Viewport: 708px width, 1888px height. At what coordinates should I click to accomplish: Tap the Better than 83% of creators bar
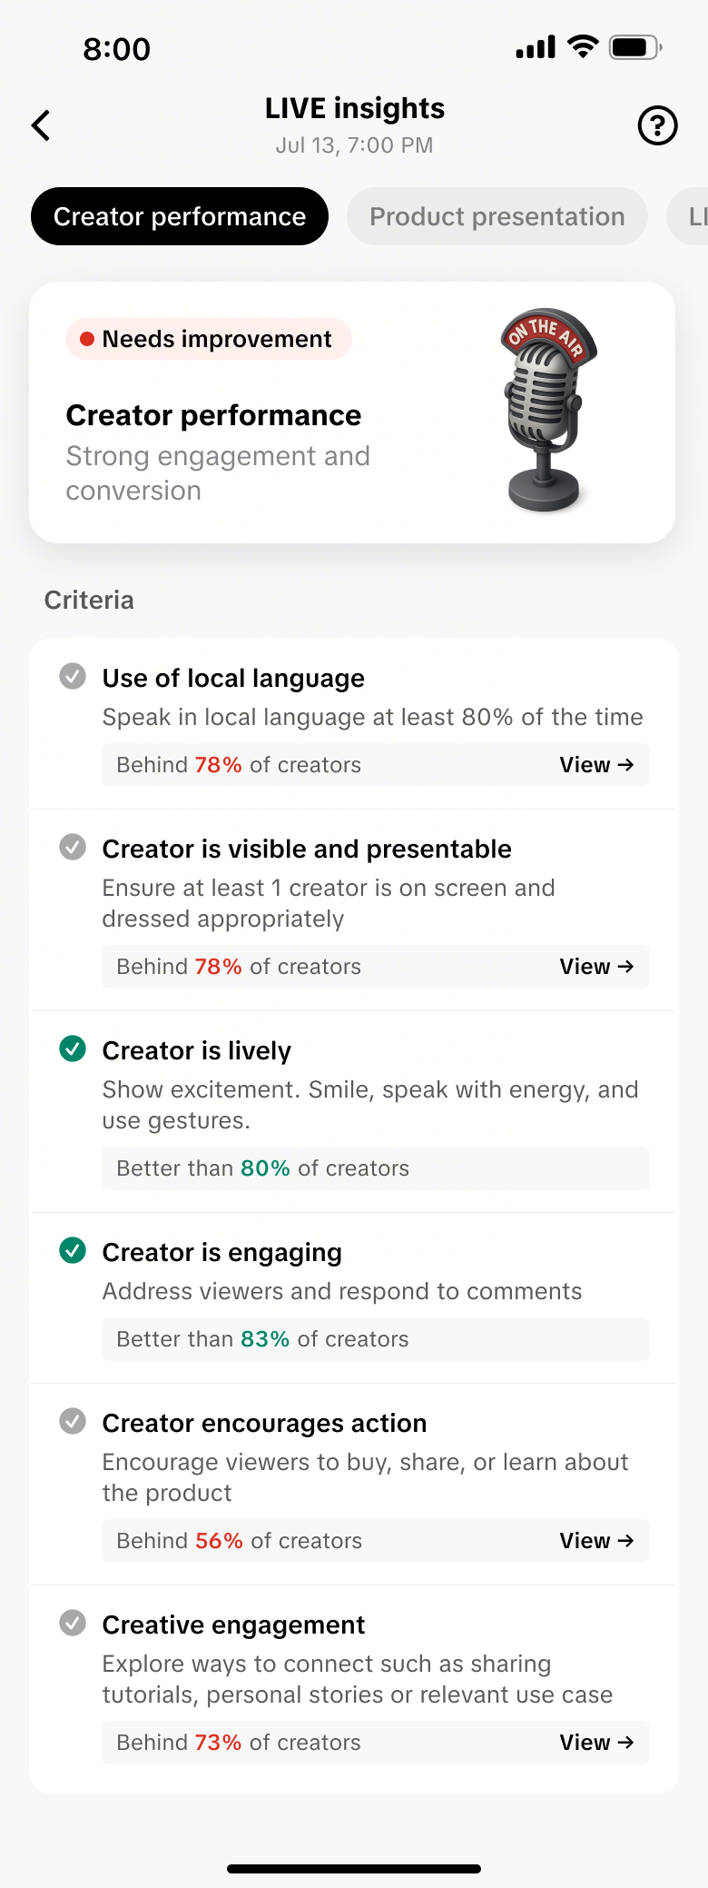coord(375,1339)
